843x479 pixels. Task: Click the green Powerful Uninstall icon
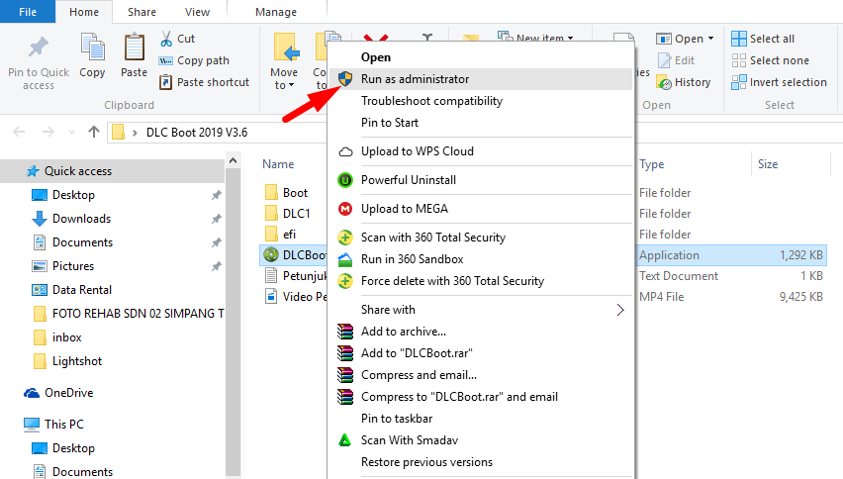(345, 180)
